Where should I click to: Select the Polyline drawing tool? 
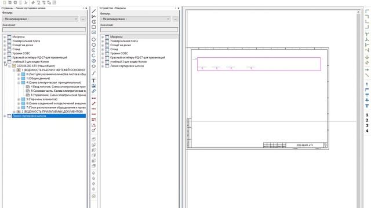pyautogui.click(x=94, y=16)
